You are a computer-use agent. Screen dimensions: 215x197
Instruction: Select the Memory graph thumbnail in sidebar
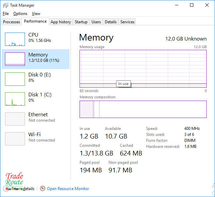click(15, 59)
